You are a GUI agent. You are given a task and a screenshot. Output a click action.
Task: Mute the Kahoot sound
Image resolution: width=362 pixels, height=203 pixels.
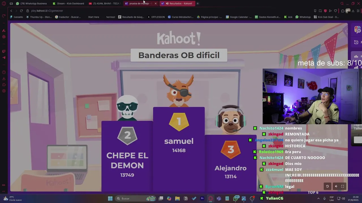pyautogui.click(x=336, y=186)
